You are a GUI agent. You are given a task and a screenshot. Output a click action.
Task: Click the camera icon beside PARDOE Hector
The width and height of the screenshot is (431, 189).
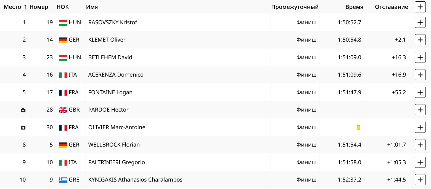pyautogui.click(x=23, y=110)
